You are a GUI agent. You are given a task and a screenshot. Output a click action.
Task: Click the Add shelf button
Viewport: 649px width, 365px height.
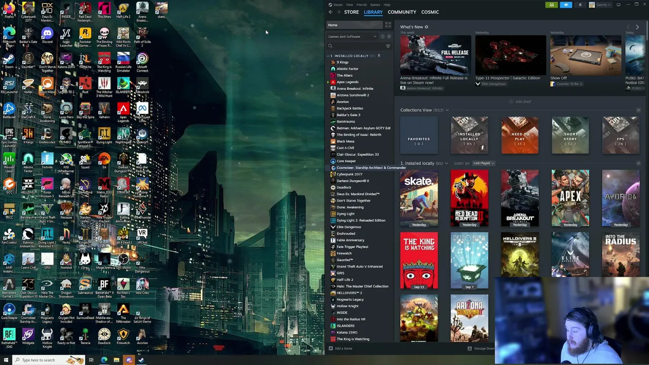pyautogui.click(x=520, y=101)
